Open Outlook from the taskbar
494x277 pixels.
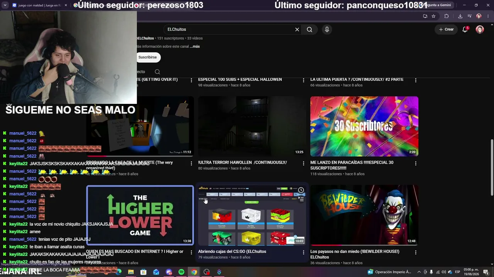tap(156, 272)
